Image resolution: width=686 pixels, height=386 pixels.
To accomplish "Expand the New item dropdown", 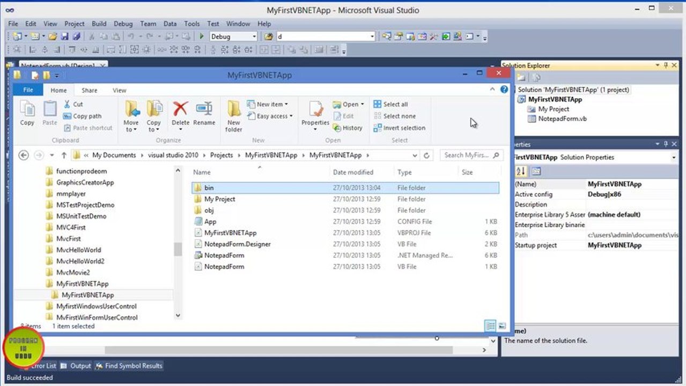I will click(x=286, y=104).
